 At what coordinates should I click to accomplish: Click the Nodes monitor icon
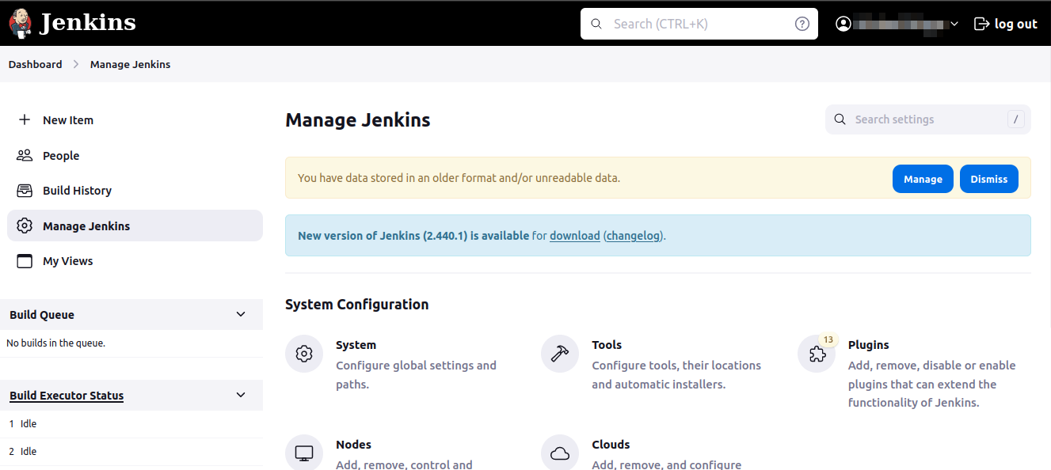click(x=304, y=453)
